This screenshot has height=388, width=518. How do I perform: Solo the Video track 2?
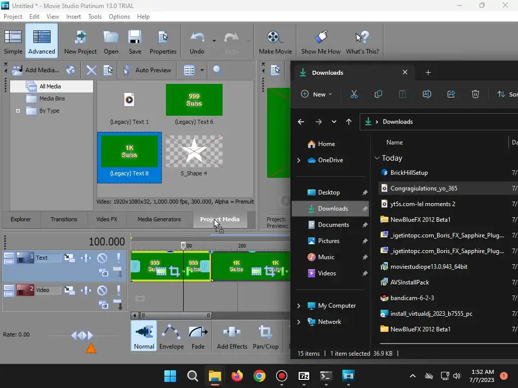coord(118,290)
